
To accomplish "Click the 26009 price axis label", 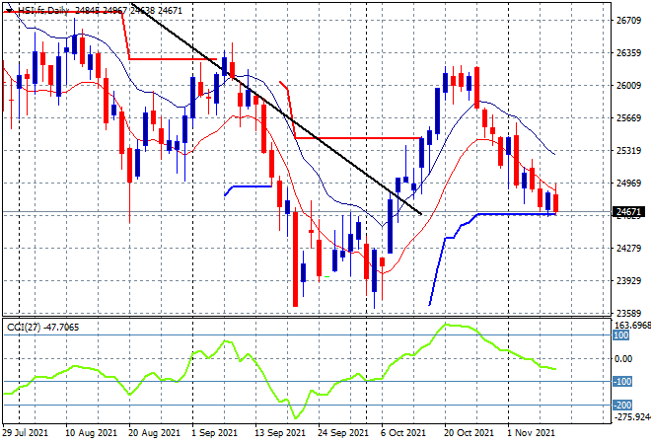I will click(628, 85).
